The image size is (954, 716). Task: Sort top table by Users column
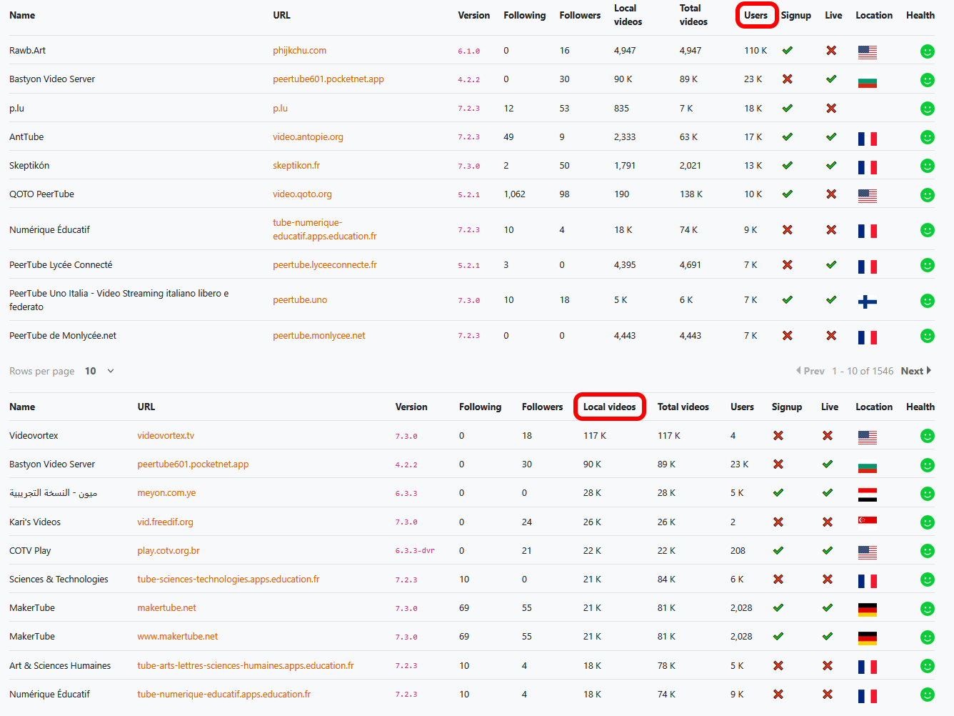click(x=755, y=15)
